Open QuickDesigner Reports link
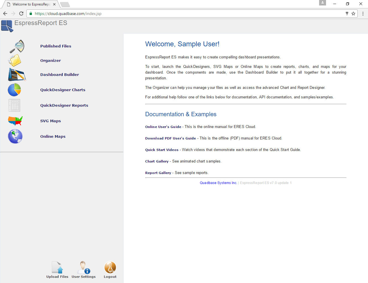This screenshot has width=368, height=283. point(64,105)
